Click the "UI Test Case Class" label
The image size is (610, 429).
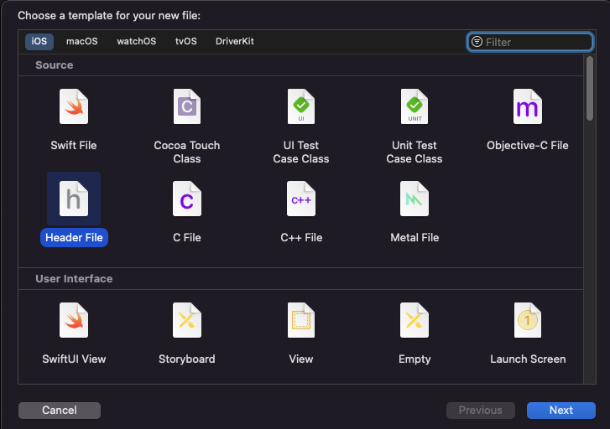[301, 152]
